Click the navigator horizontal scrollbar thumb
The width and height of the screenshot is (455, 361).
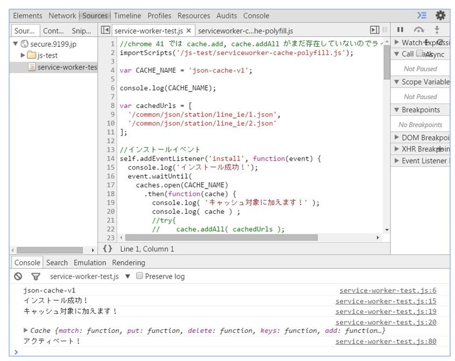coord(50,250)
